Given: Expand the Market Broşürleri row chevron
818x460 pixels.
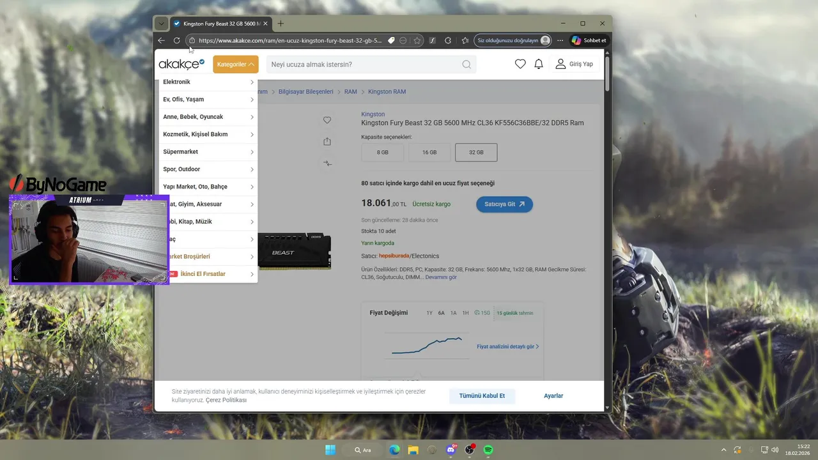Looking at the screenshot, I should tap(252, 256).
